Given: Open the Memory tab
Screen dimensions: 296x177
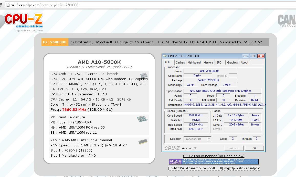Looking at the screenshot, I should pyautogui.click(x=208, y=62).
